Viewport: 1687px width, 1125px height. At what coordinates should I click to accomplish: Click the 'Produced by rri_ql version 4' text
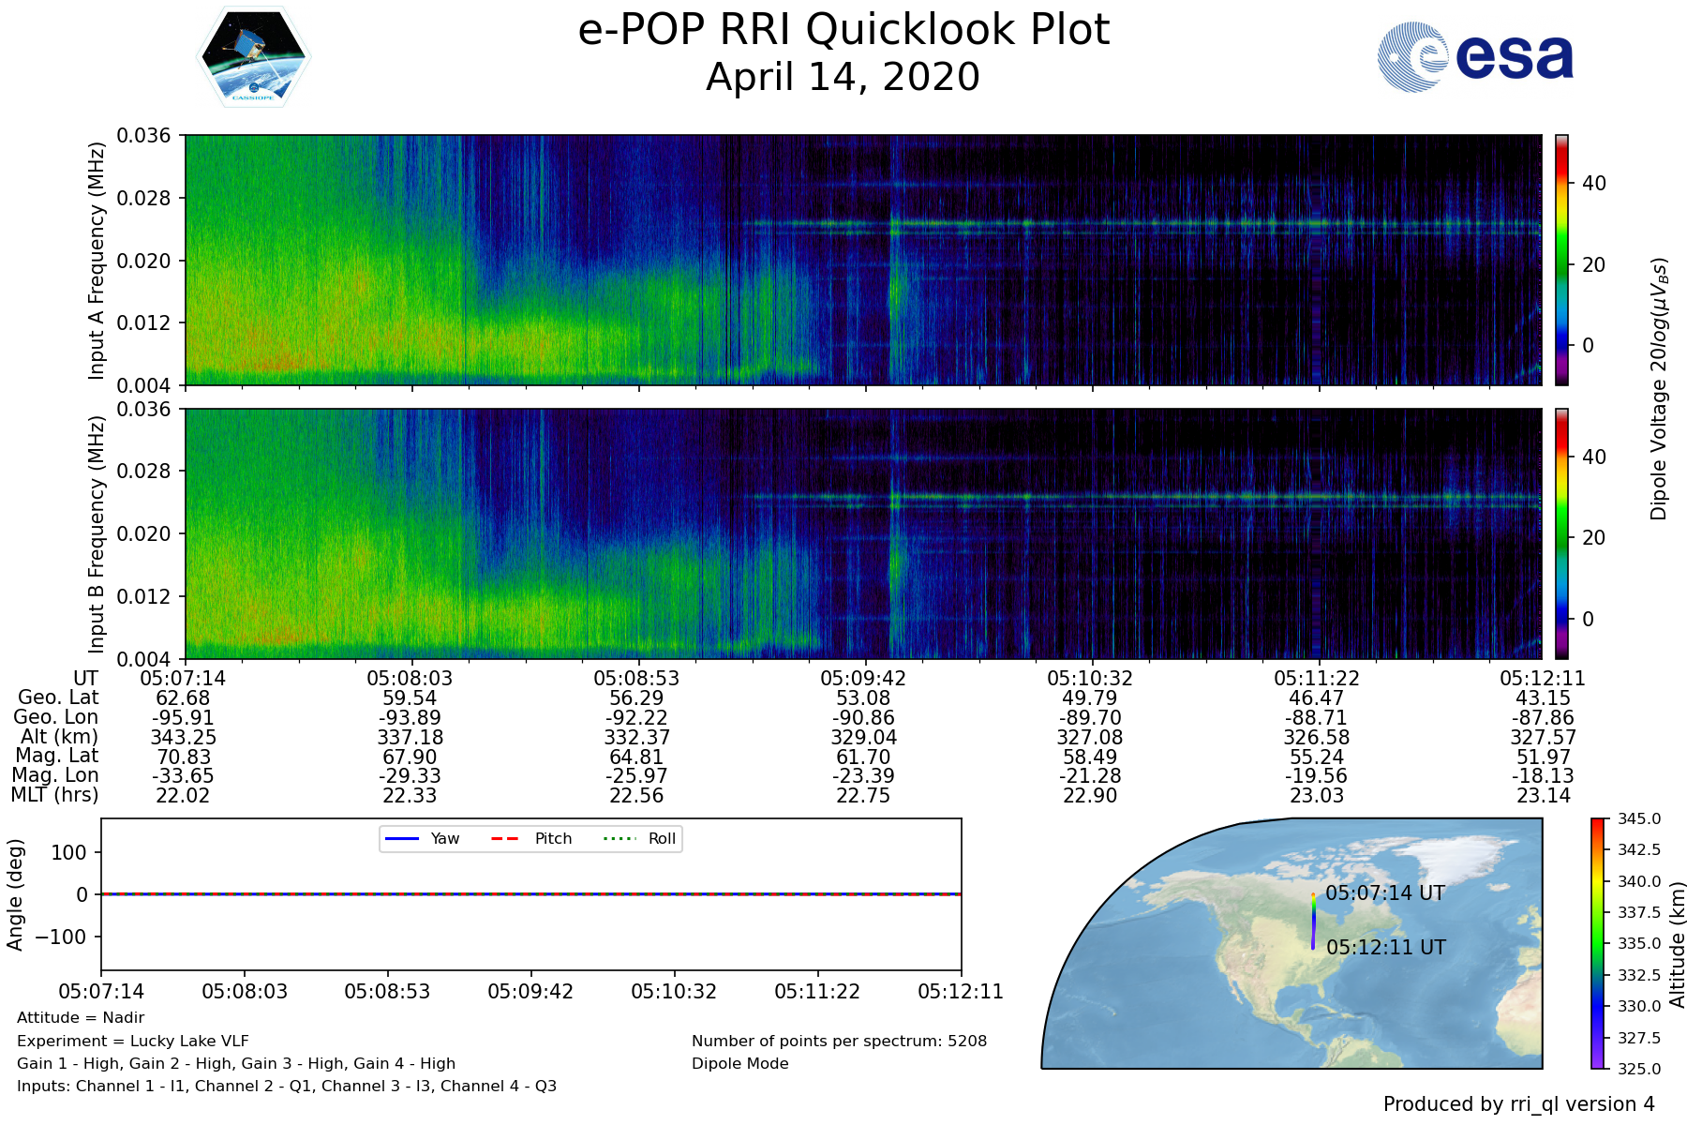(1518, 1104)
